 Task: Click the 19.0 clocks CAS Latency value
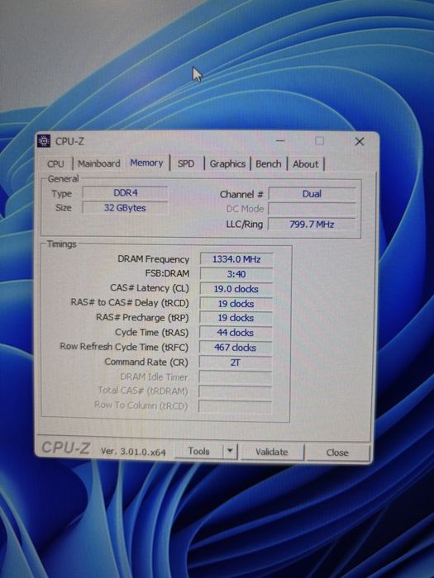coord(236,289)
